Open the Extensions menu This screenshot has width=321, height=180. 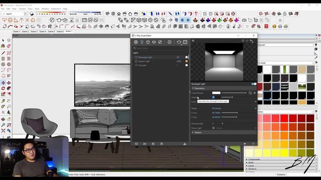coord(56,9)
